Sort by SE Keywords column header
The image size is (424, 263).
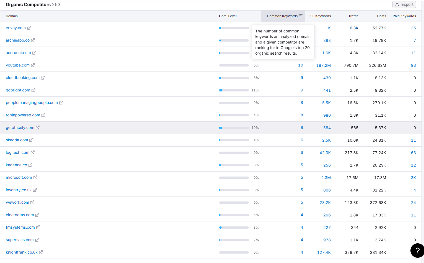point(320,16)
